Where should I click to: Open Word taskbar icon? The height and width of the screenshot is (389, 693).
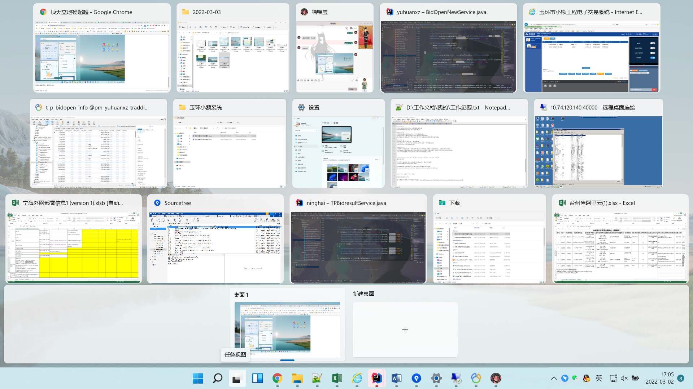point(396,378)
